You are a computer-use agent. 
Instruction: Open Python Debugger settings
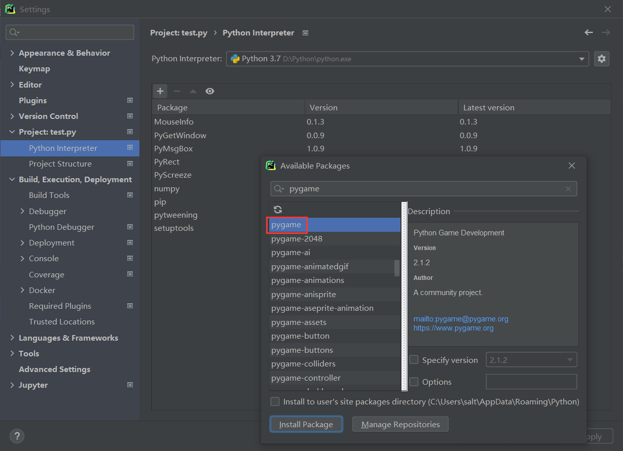pyautogui.click(x=61, y=227)
